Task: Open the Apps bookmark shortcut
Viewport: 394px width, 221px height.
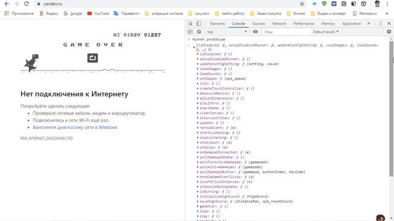Action: 19,14
